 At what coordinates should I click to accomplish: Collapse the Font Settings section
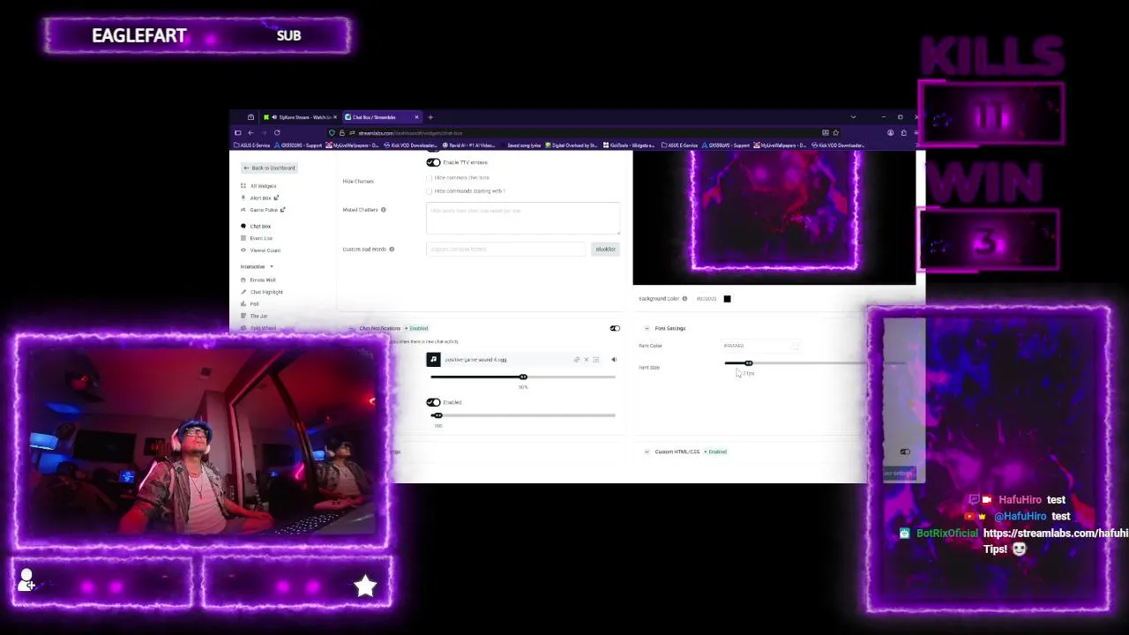tap(647, 328)
